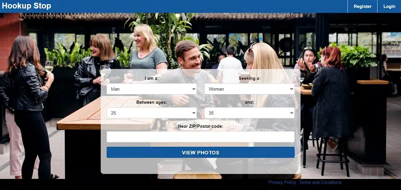Image resolution: width=401 pixels, height=190 pixels.
Task: Open the Terms and Conditions link
Action: 320,182
